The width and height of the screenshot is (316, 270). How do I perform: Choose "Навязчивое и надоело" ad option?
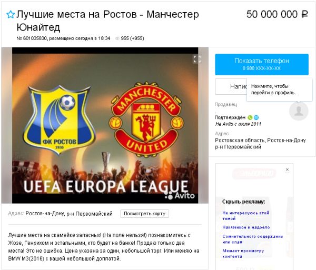(246, 227)
